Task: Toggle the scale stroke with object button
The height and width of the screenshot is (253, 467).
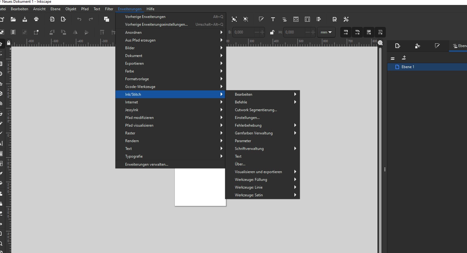Action: [x=346, y=32]
